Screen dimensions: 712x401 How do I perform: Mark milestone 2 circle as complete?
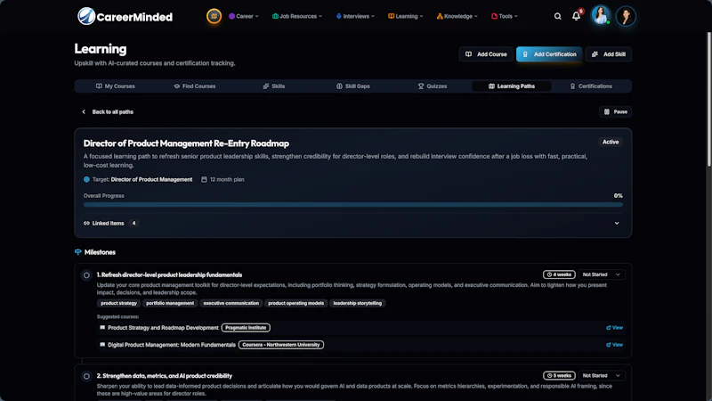click(x=86, y=376)
